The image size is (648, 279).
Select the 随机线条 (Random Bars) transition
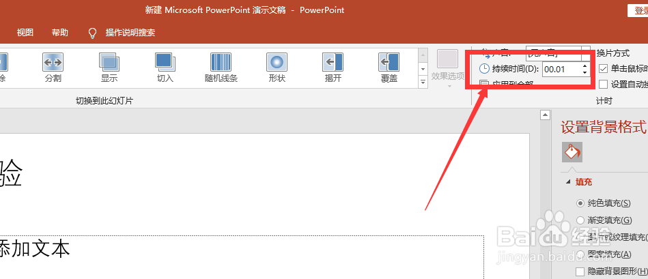[221, 68]
